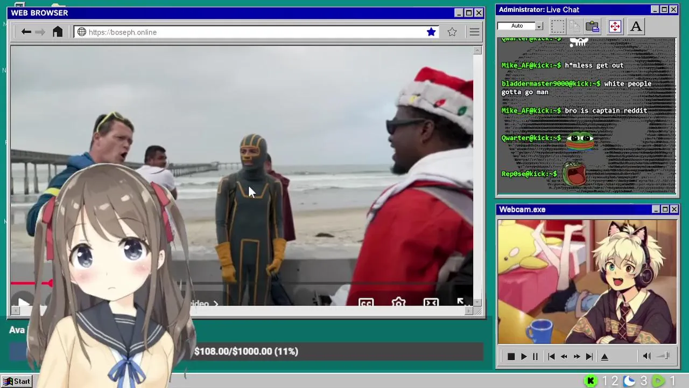Click the browser horizontal scrollbar right arrow
689x388 pixels.
(x=469, y=311)
